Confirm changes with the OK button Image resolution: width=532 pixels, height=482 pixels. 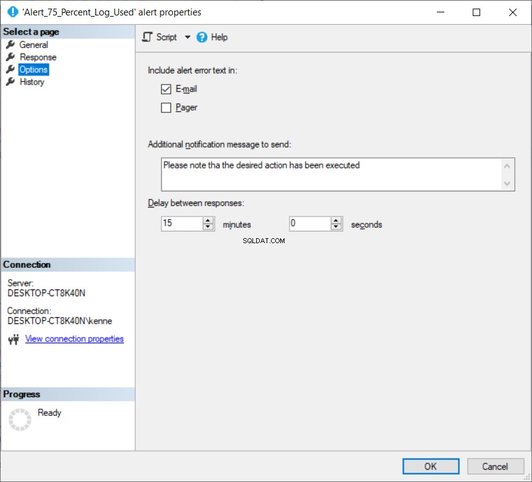coord(431,467)
